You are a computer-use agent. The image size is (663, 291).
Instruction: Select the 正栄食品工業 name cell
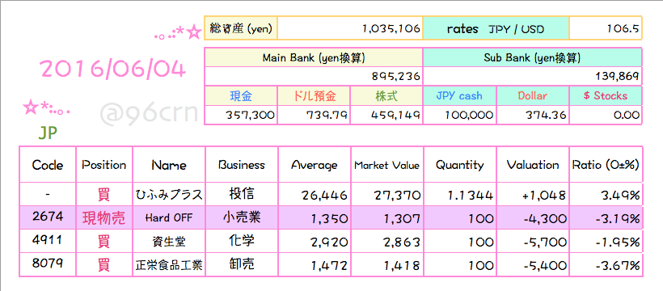click(x=169, y=265)
